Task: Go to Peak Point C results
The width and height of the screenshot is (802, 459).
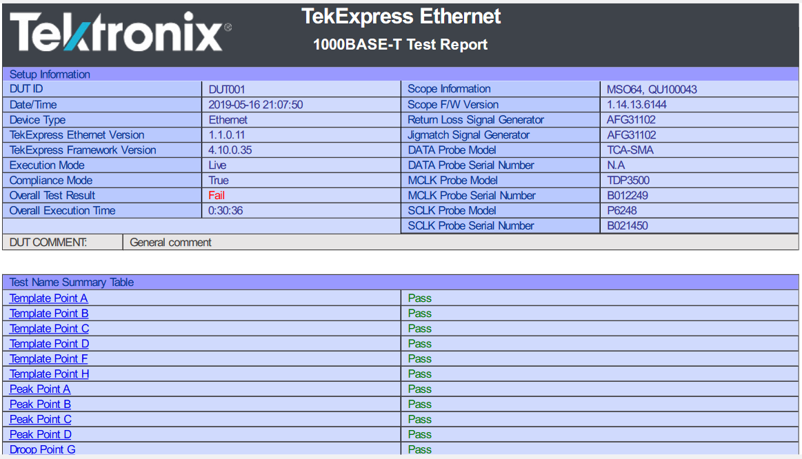Action: (x=40, y=420)
